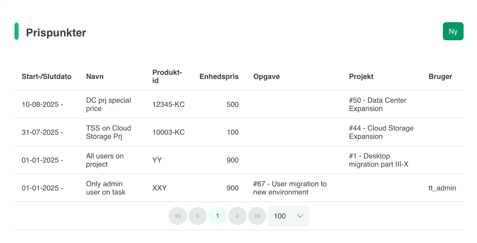
Task: Click the Opgave column header
Action: (266, 77)
